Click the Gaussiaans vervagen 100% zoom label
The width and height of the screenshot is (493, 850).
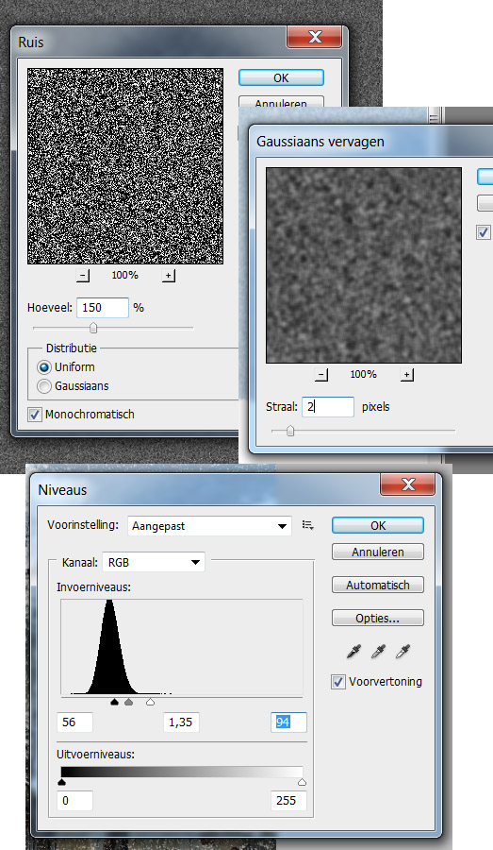point(364,375)
